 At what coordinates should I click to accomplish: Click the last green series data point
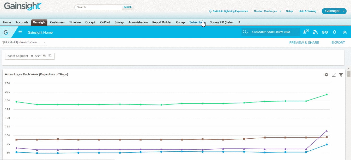tap(326, 94)
